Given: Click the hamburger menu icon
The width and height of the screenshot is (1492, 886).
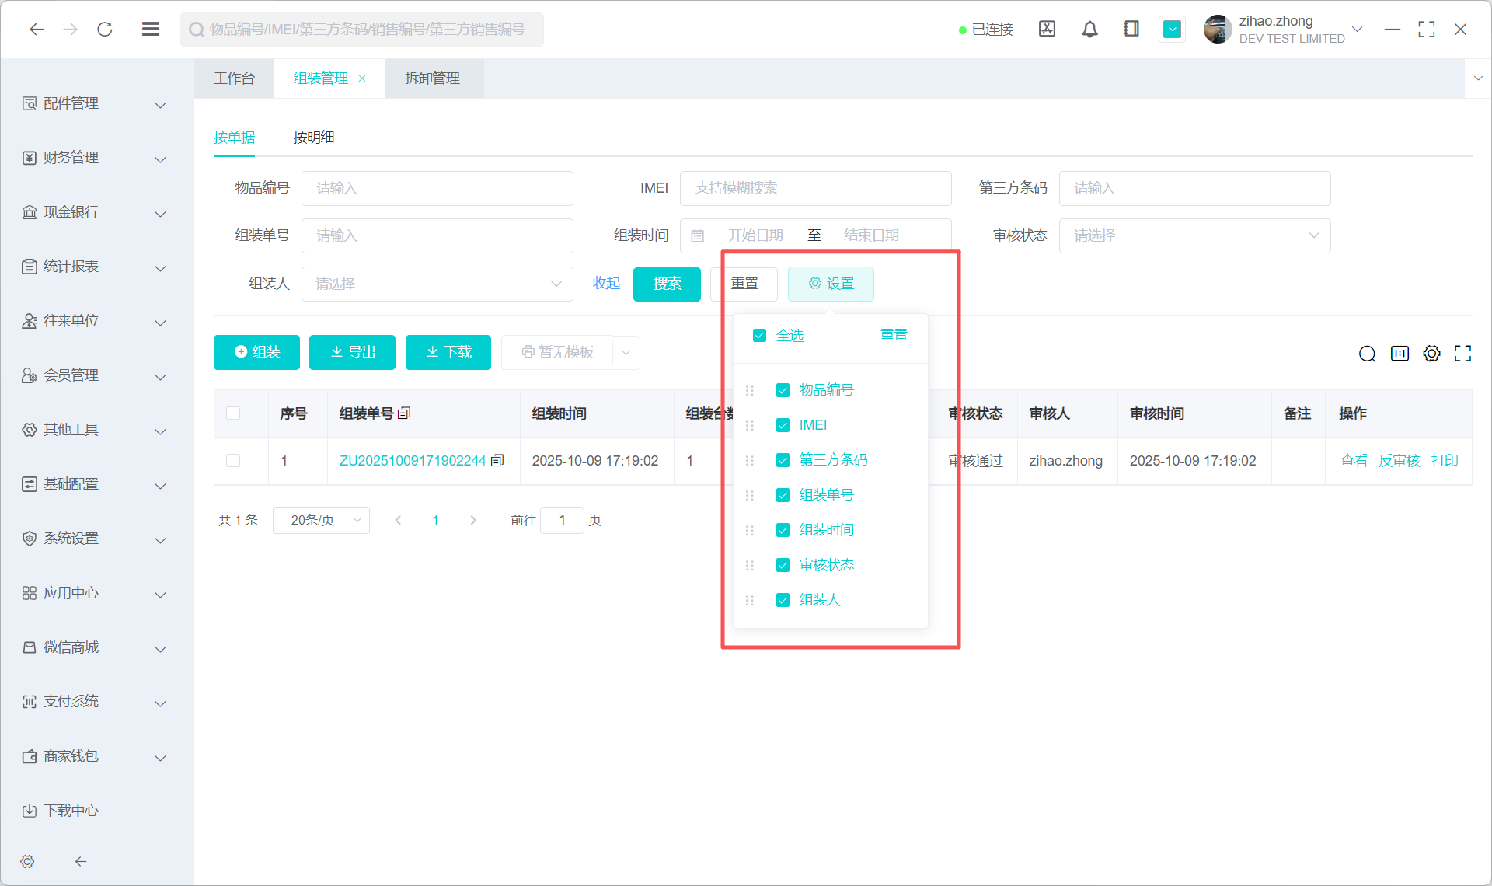Looking at the screenshot, I should click(x=151, y=30).
